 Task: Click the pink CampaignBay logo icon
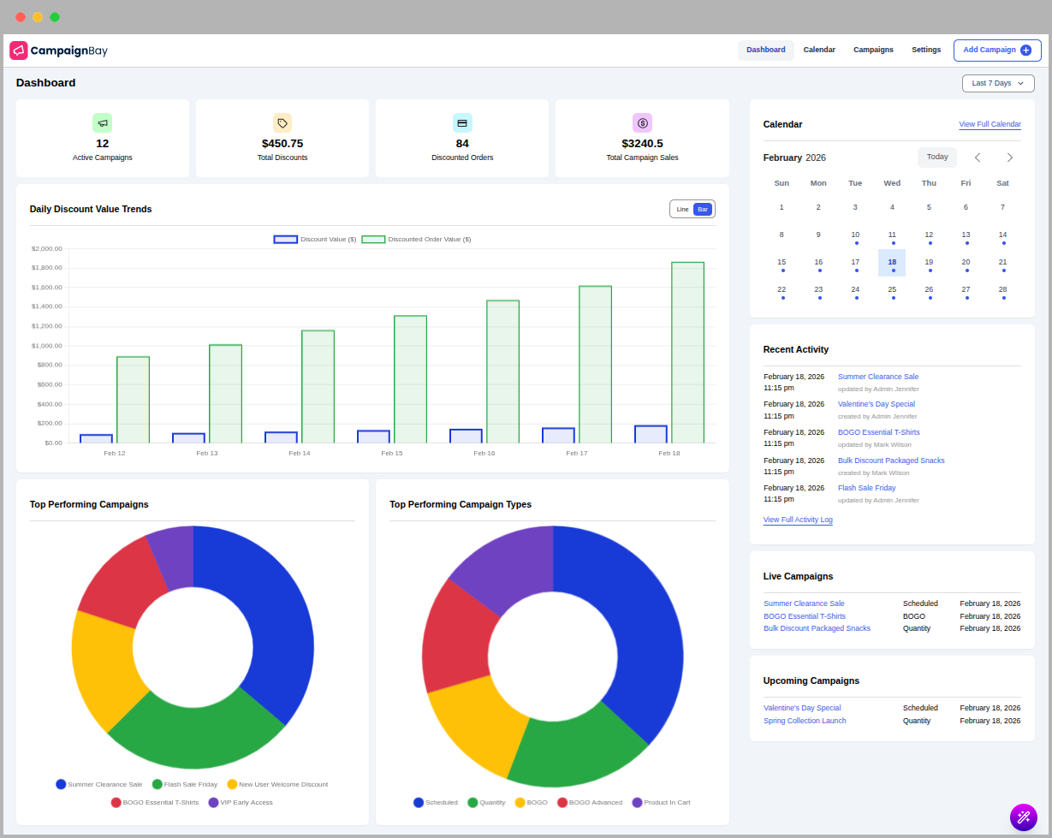[x=18, y=50]
